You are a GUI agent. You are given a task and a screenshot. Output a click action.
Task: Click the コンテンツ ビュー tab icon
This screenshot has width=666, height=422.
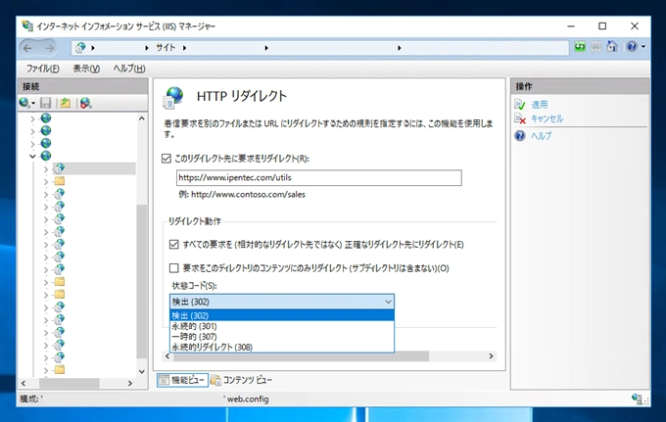[x=215, y=380]
